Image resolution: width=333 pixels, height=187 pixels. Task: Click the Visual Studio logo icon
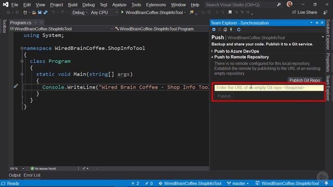pyautogui.click(x=6, y=4)
